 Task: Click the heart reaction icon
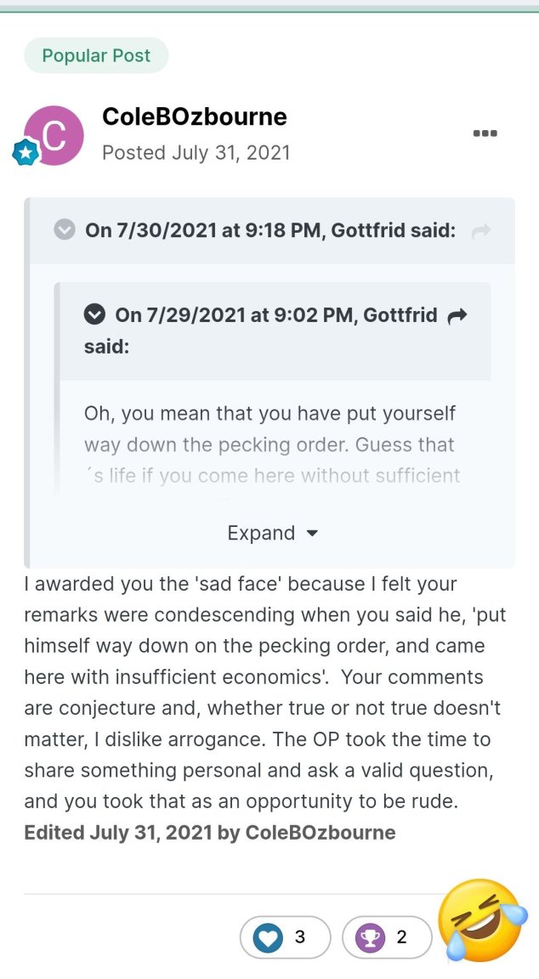point(268,937)
